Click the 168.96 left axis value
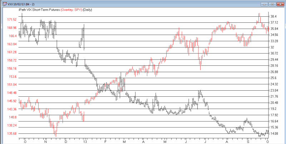 [x=12, y=28]
